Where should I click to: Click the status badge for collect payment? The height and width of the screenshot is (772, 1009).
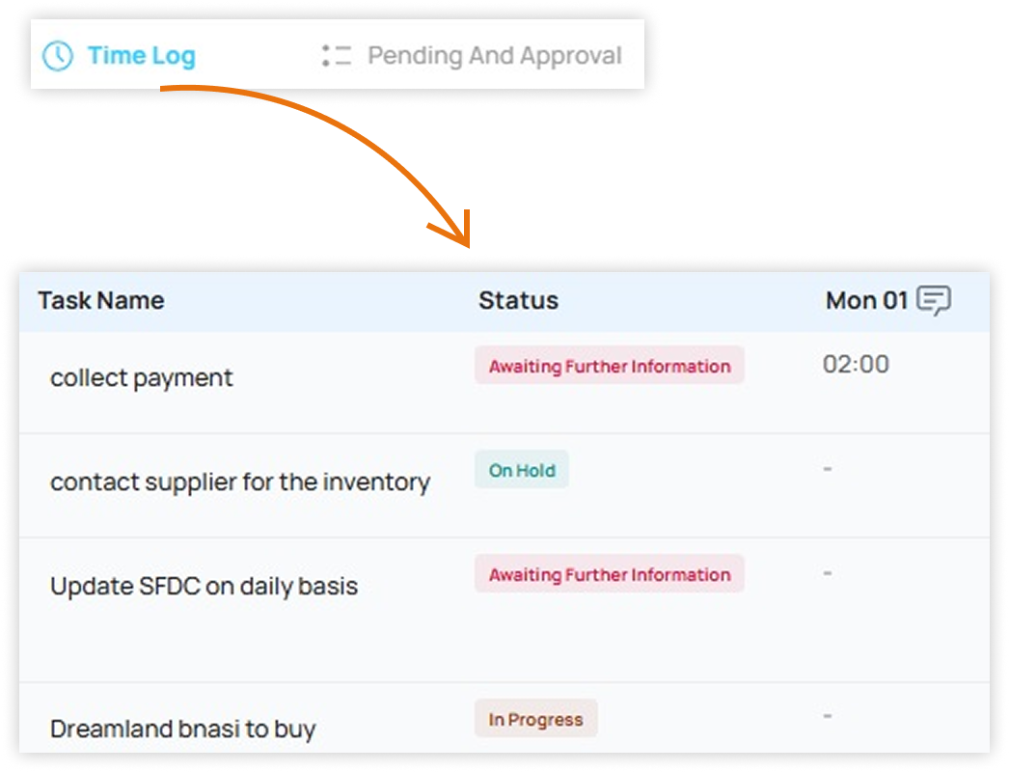pos(609,367)
